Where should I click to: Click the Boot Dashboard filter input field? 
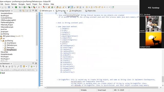[x=19, y=70]
